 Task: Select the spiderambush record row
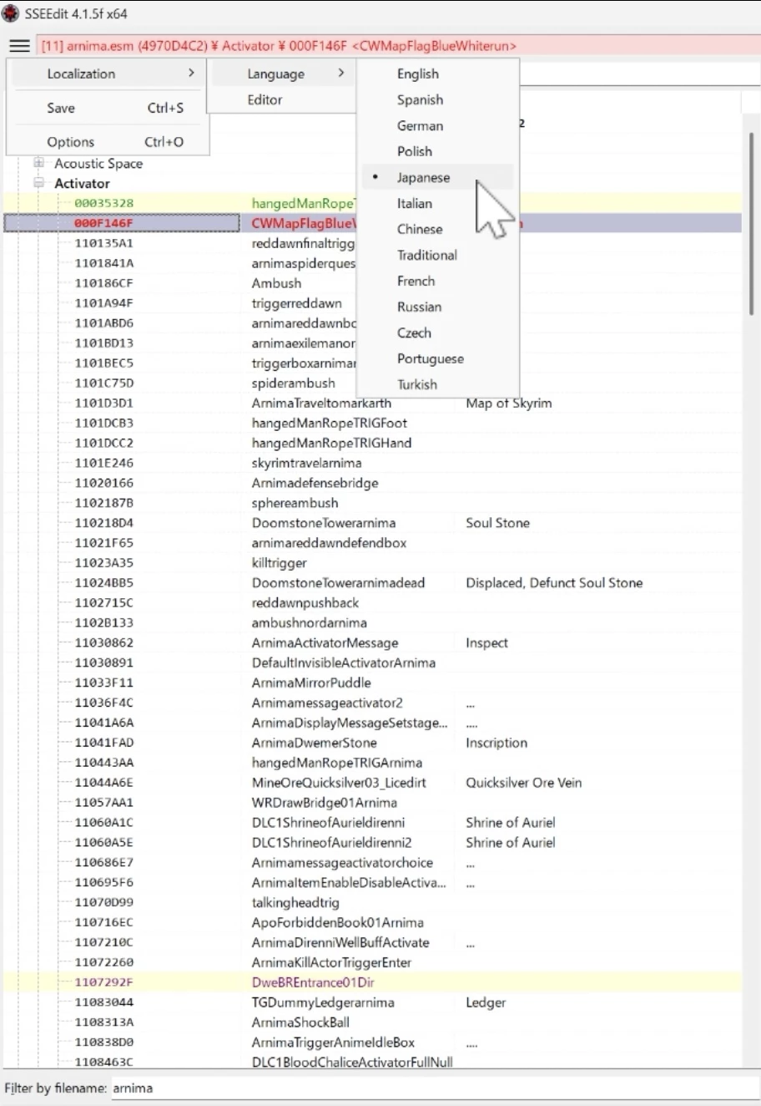(x=372, y=383)
